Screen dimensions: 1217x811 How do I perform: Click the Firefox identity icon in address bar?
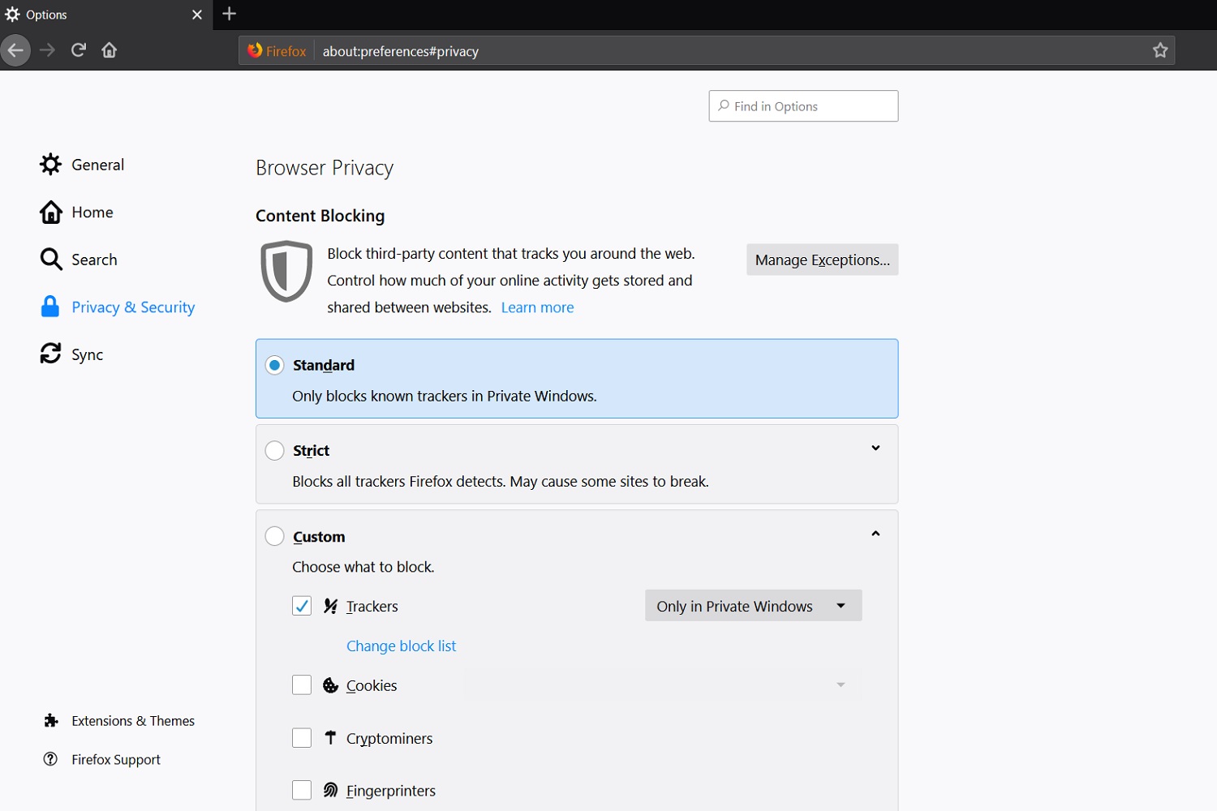tap(256, 50)
